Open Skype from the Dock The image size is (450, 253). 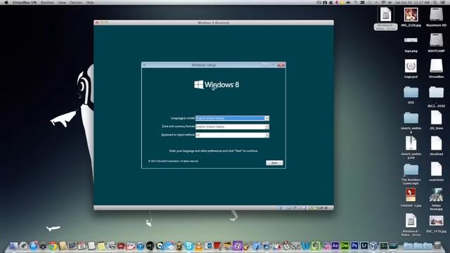pos(188,245)
